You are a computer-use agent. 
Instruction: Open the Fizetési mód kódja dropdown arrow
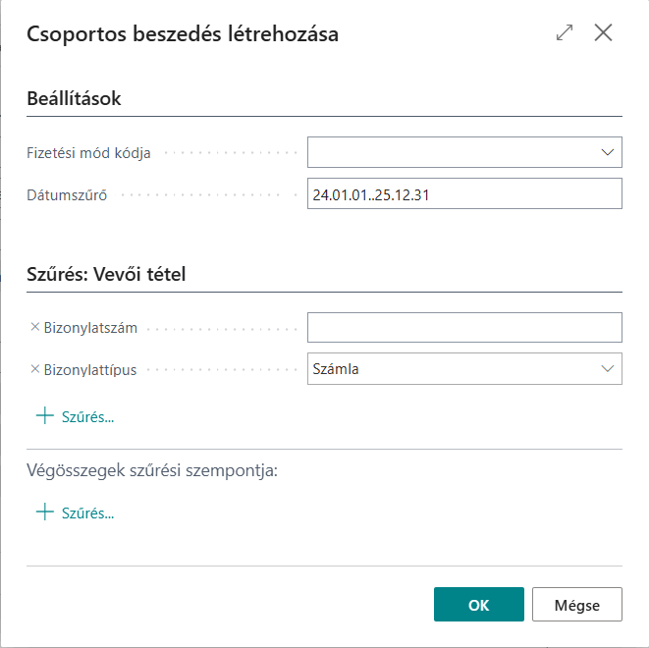pos(606,152)
